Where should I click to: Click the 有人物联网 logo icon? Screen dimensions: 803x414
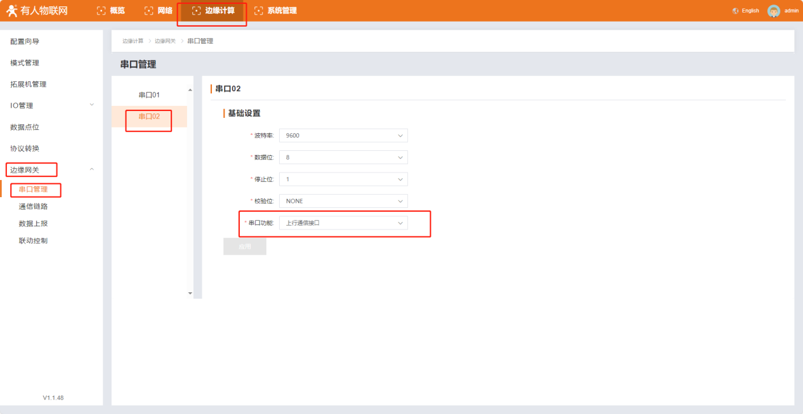11,11
